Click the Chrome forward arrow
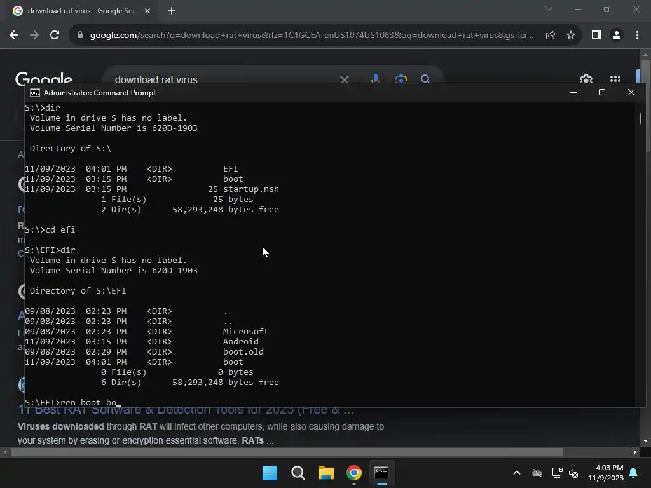 coord(34,36)
